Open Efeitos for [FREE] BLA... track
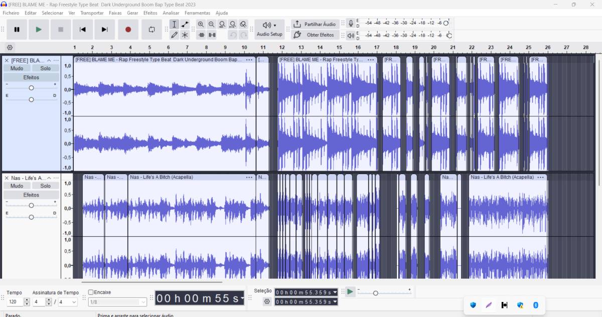 pyautogui.click(x=31, y=77)
